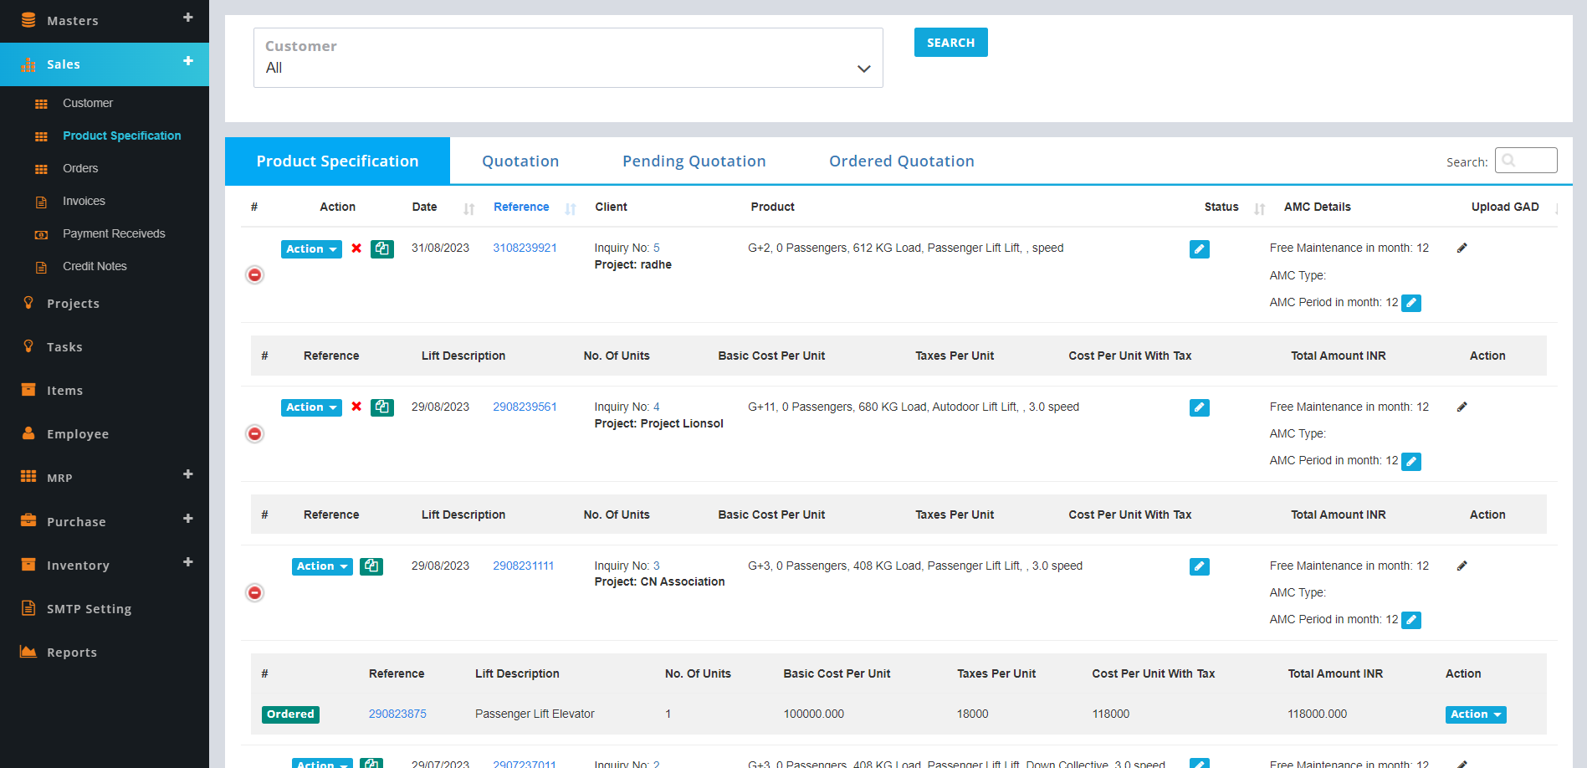The height and width of the screenshot is (768, 1587).
Task: Open Action dropdown for reference 2908239561
Action: pos(311,407)
